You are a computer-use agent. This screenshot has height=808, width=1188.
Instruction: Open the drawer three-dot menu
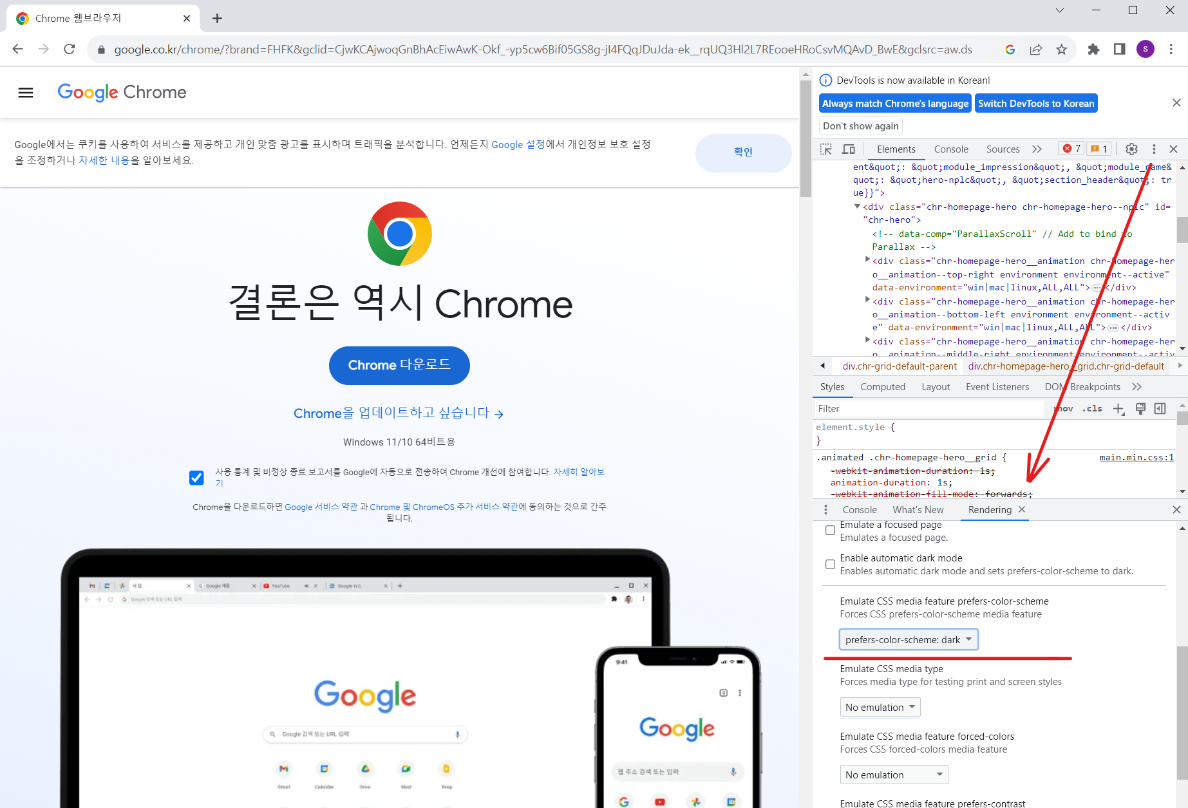825,510
